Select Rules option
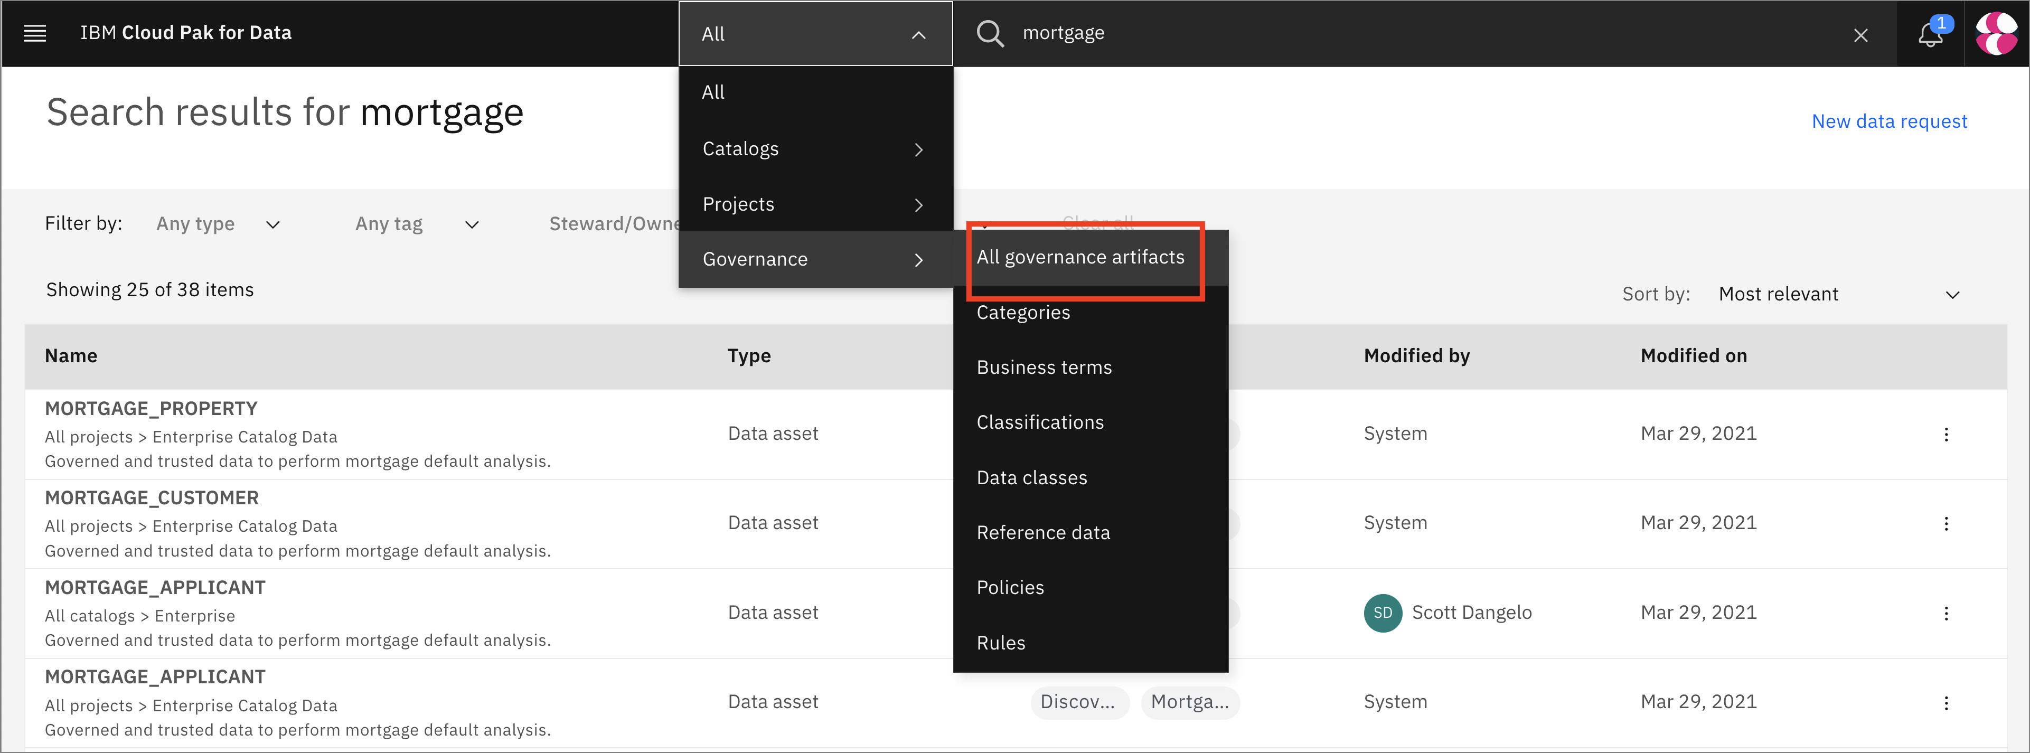2030x753 pixels. (x=1091, y=644)
